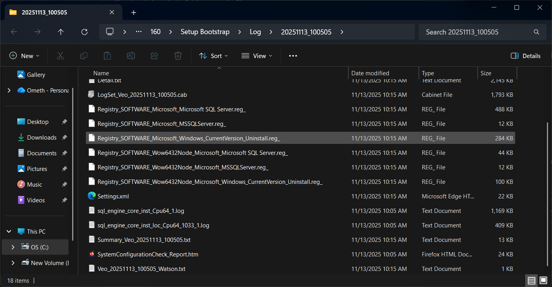Screen dimensions: 552x287
Task: Open a new tab with the plus button
Action: [x=134, y=13]
